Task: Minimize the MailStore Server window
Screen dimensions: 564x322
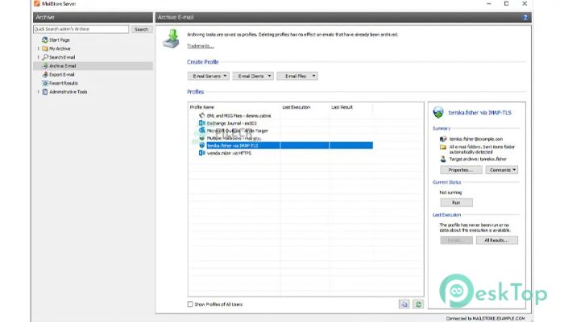Action: point(489,3)
